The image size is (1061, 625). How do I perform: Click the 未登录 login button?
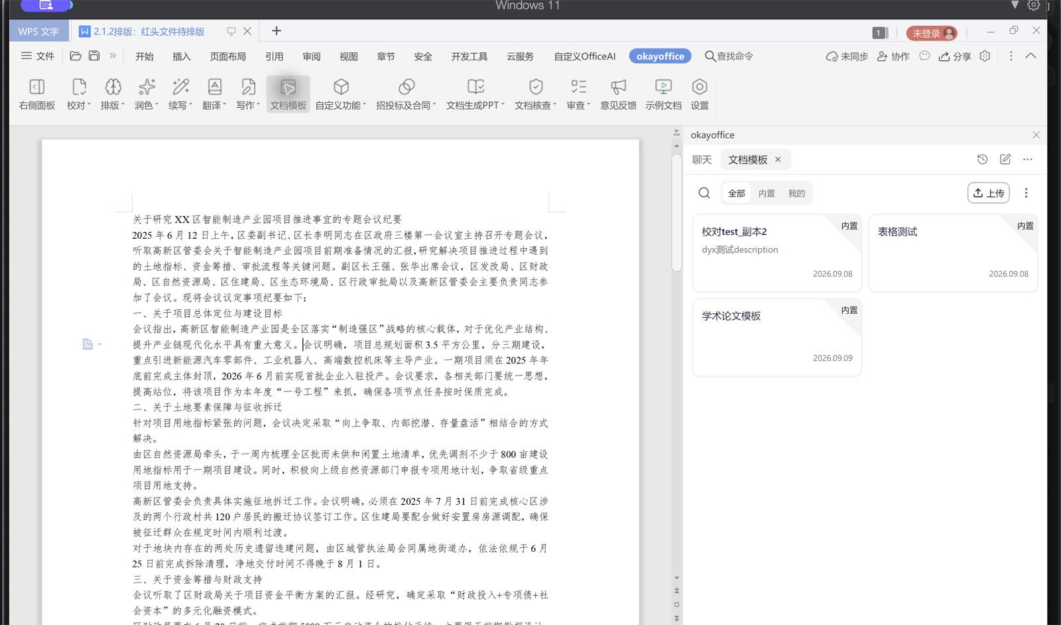pyautogui.click(x=932, y=33)
